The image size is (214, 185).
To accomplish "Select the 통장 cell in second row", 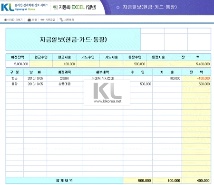I will point(15,84).
